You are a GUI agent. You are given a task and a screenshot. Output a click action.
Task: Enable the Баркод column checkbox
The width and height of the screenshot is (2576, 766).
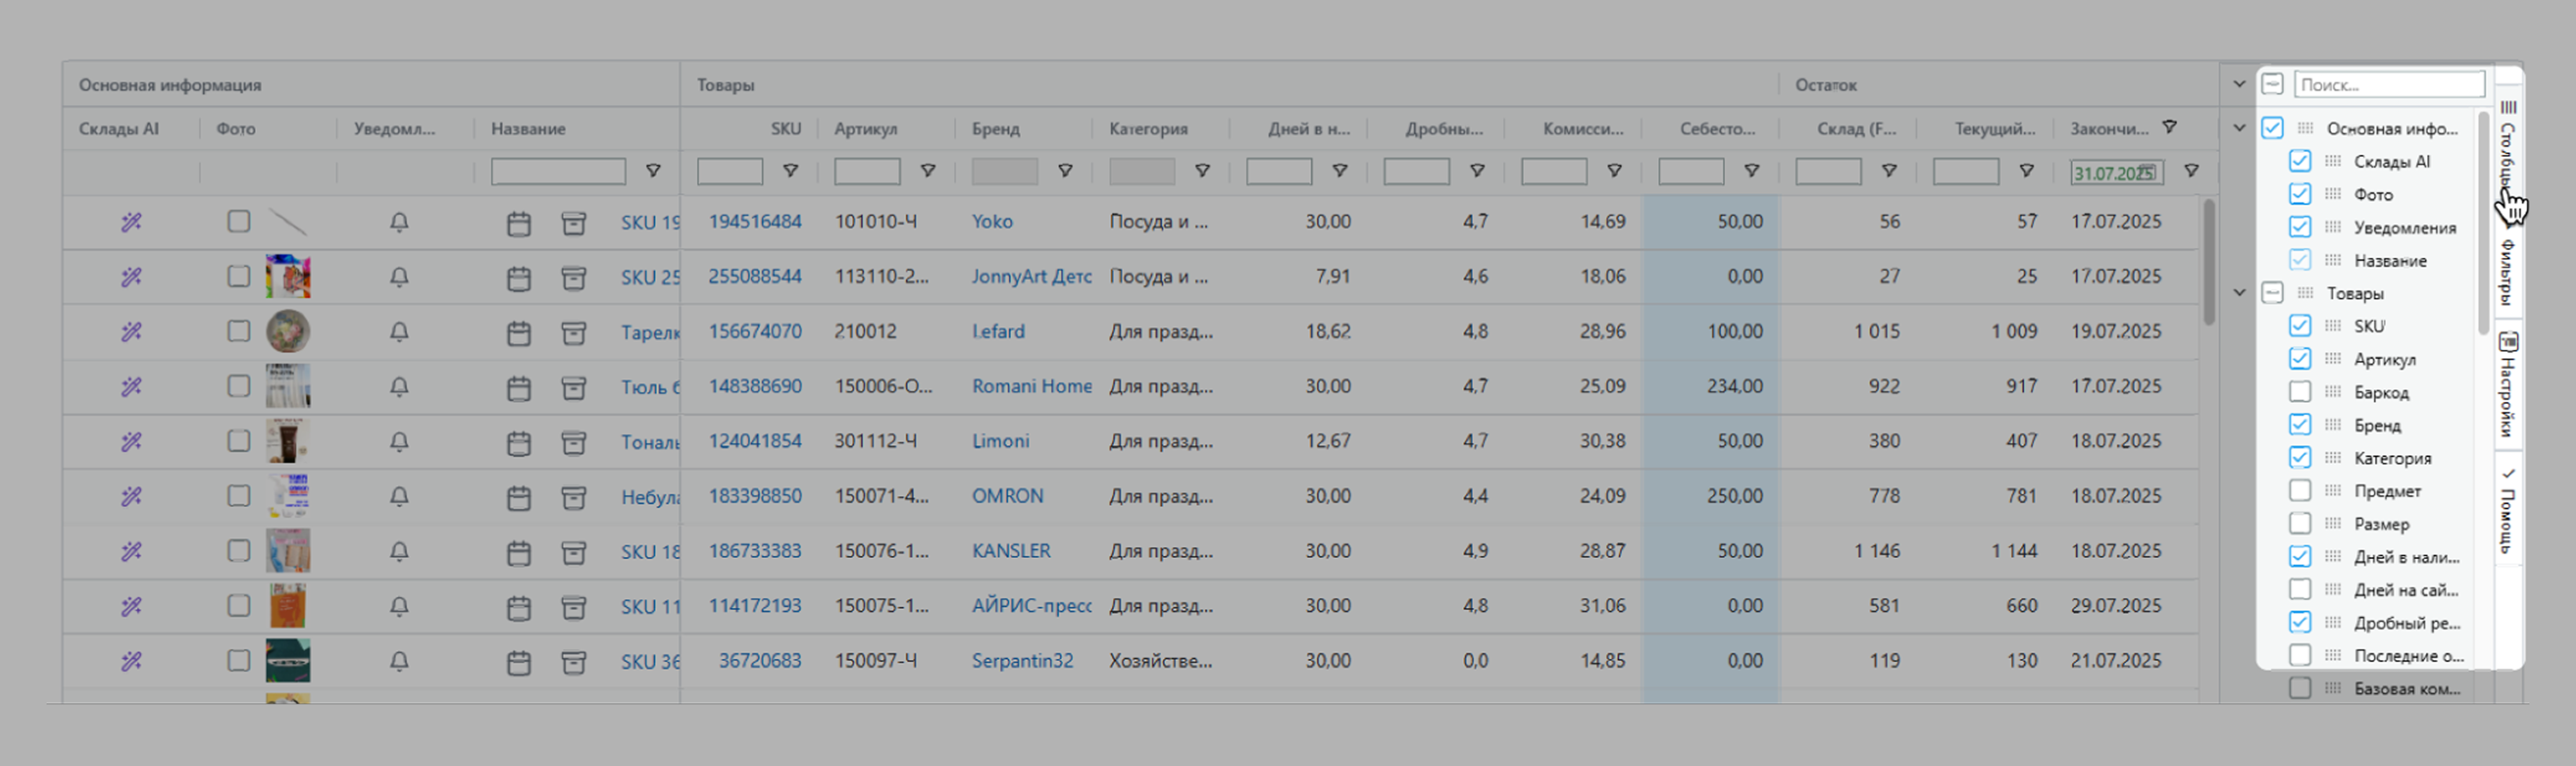coord(2300,392)
